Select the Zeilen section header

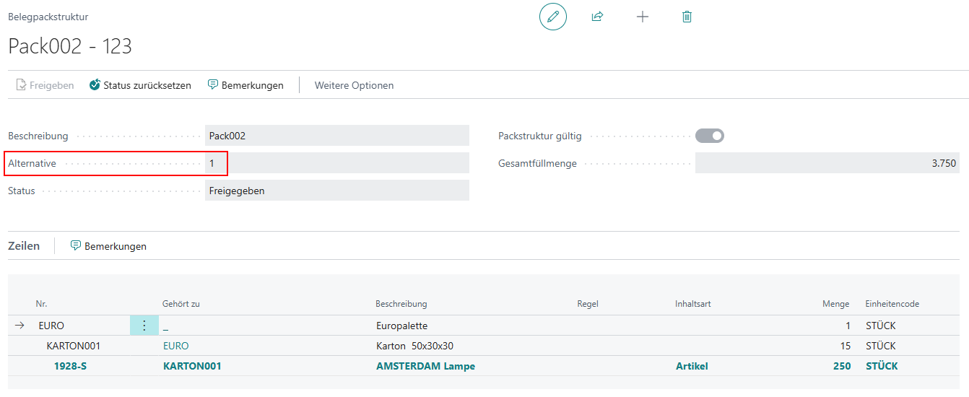point(24,246)
